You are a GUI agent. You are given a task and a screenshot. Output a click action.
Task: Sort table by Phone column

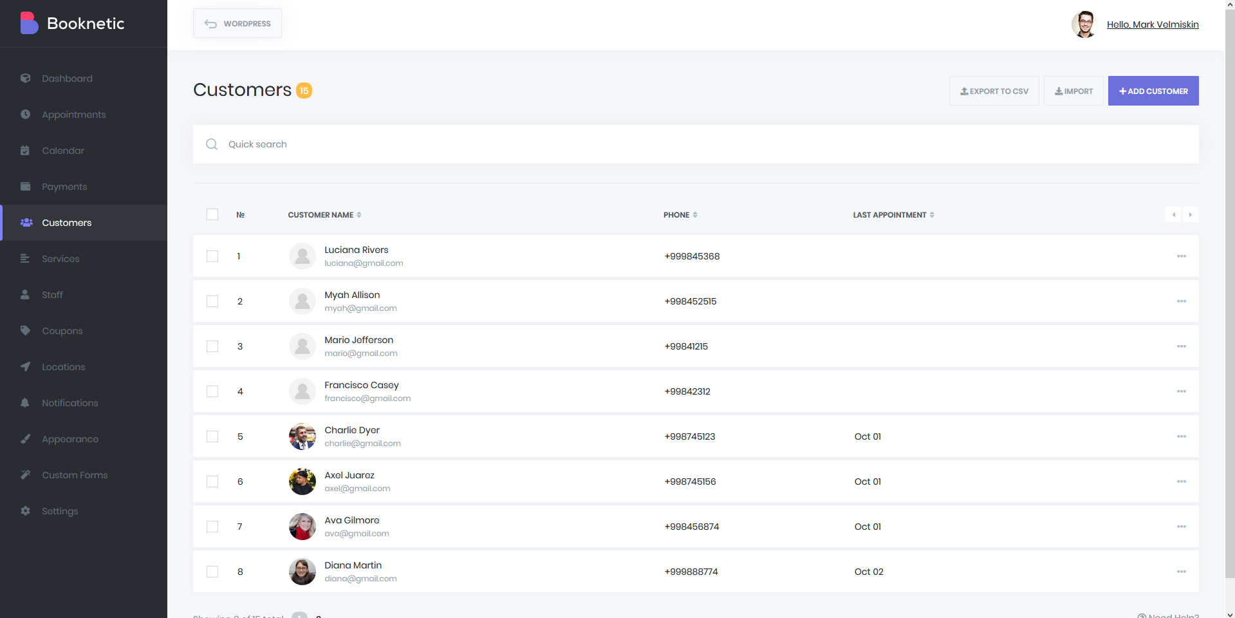click(680, 215)
